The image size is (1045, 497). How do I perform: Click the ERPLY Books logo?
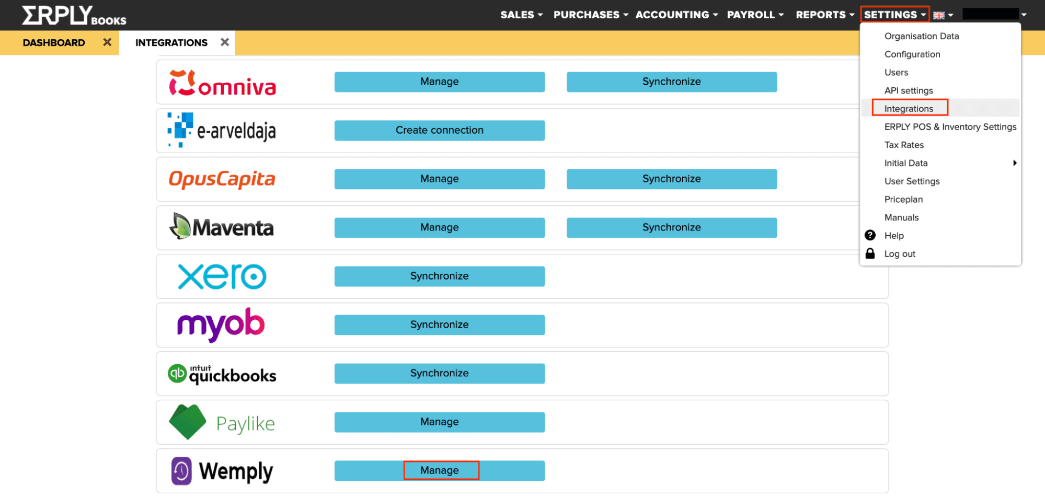[x=74, y=15]
